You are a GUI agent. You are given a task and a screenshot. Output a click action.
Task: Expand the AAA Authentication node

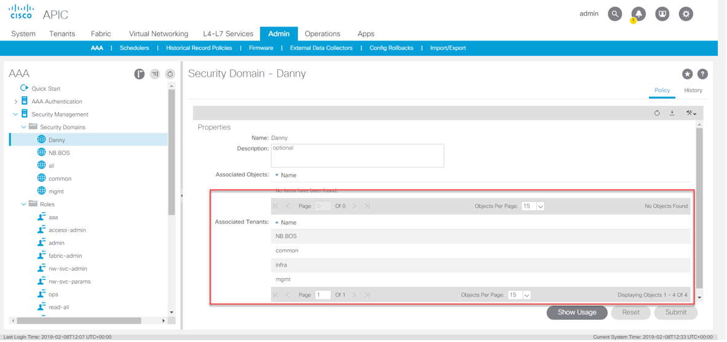pos(15,101)
